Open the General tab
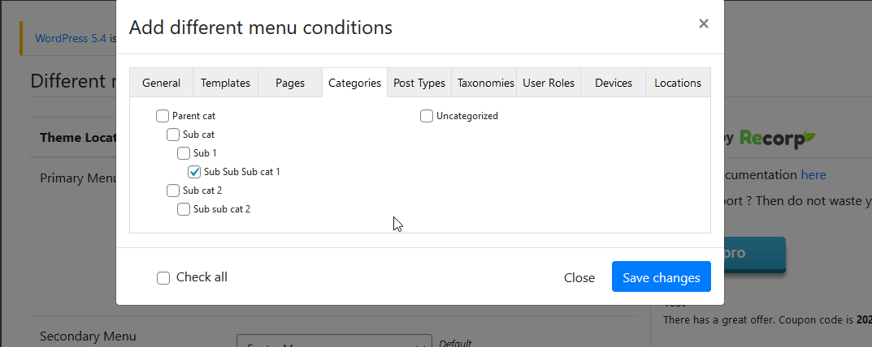 (x=161, y=83)
